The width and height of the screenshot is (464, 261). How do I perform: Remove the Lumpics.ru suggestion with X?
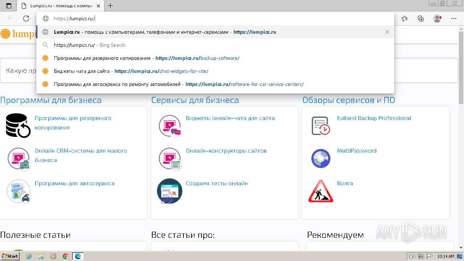tap(387, 32)
